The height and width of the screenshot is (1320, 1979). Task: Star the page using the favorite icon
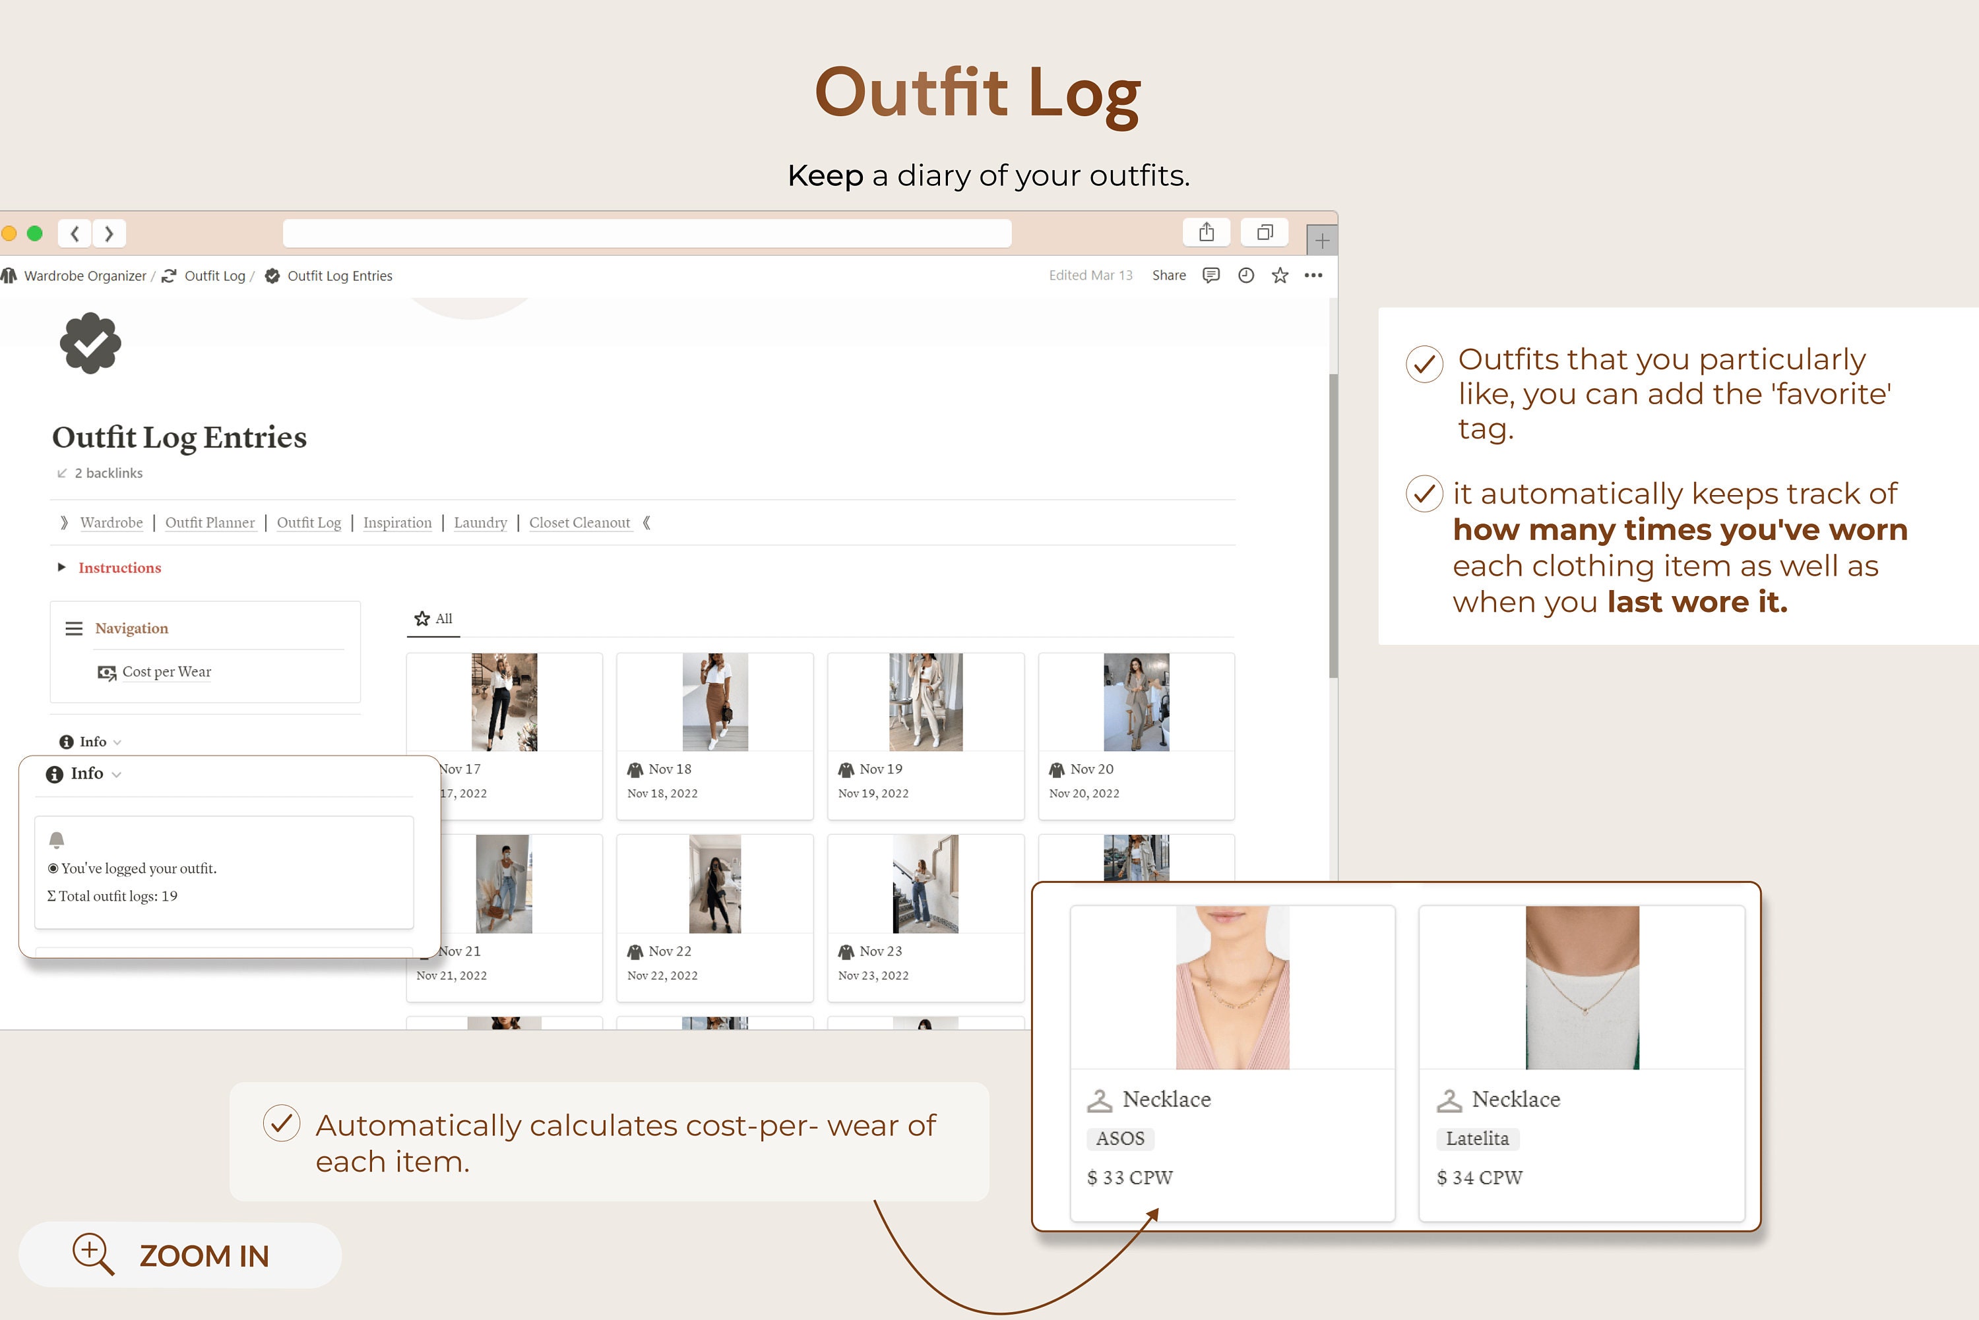coord(1279,276)
